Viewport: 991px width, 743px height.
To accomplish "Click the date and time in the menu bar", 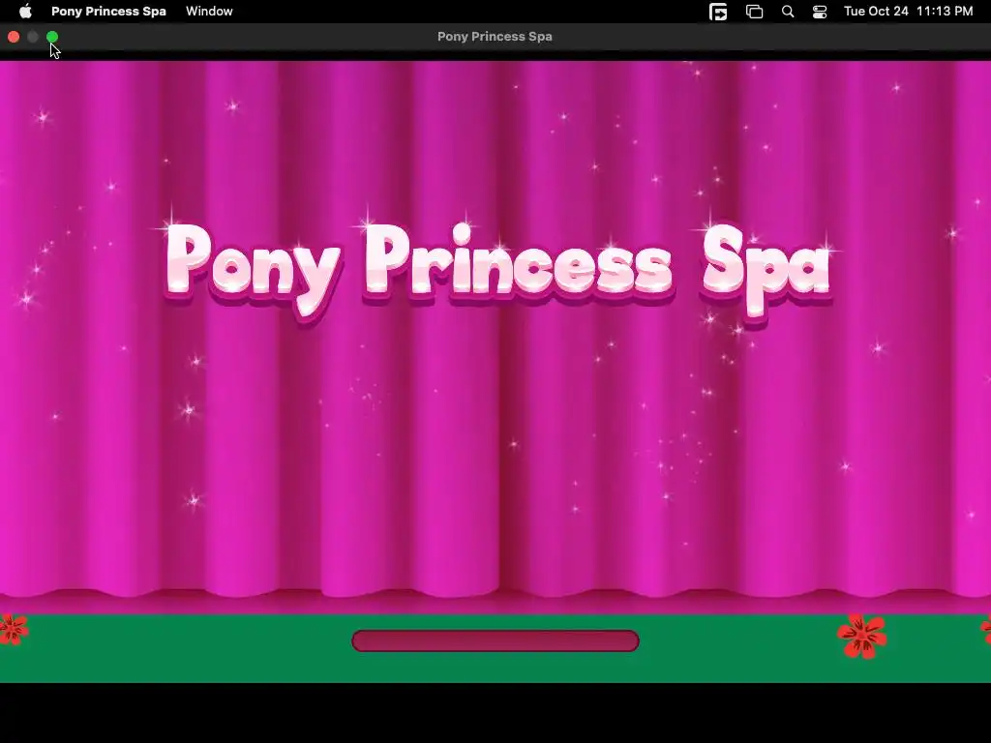I will [x=908, y=12].
